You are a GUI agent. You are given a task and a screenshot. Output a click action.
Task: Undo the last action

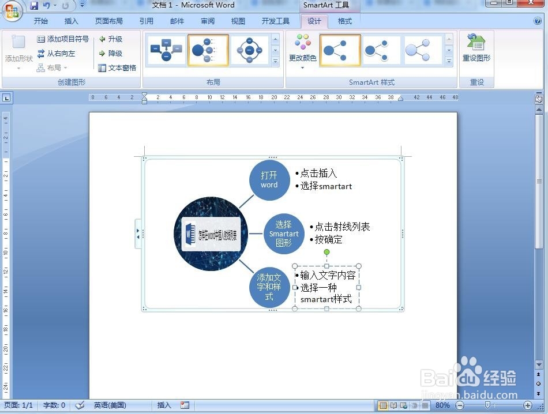pos(47,5)
